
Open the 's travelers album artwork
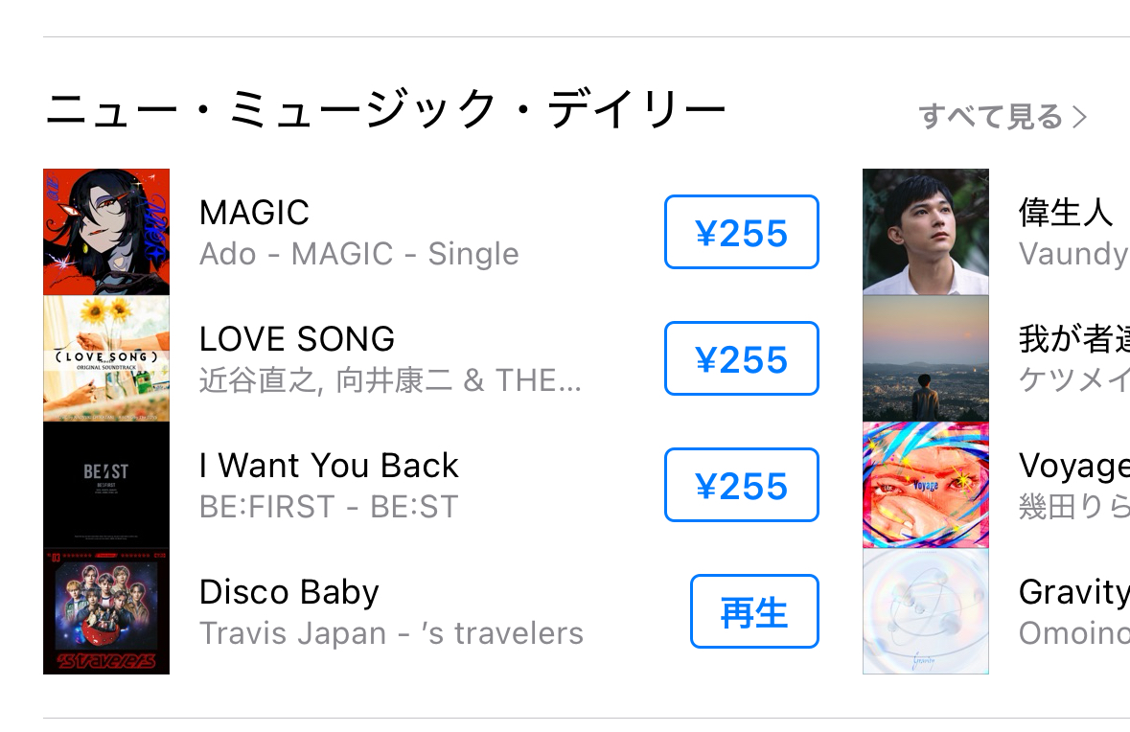106,611
